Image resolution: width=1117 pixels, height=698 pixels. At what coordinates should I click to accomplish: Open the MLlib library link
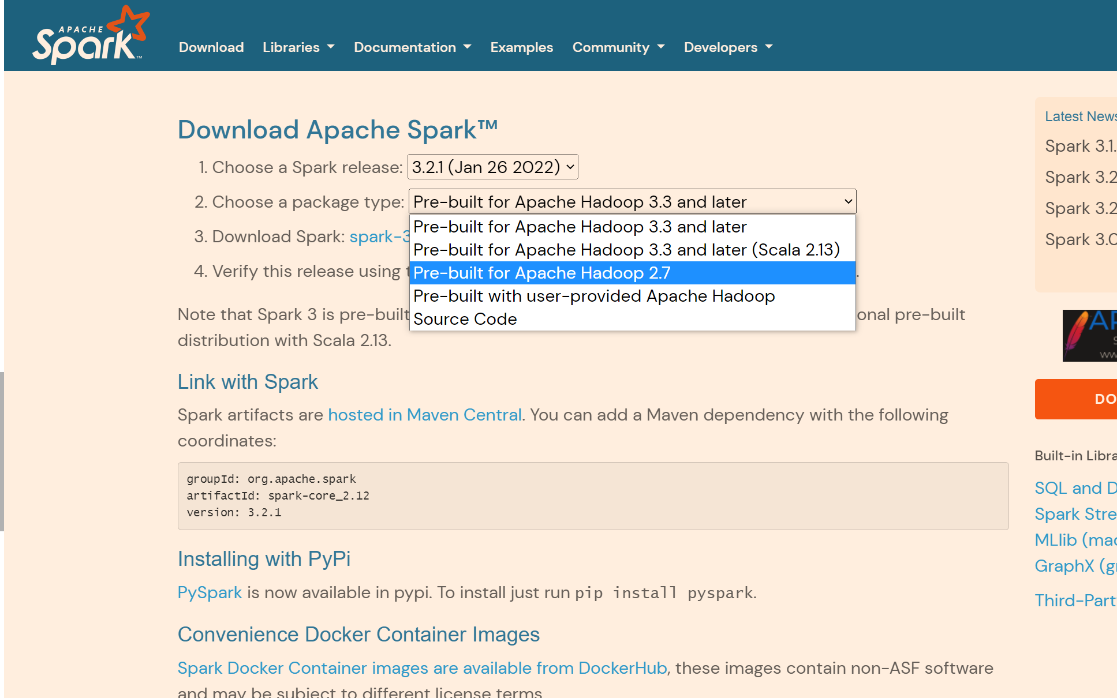[x=1075, y=540]
